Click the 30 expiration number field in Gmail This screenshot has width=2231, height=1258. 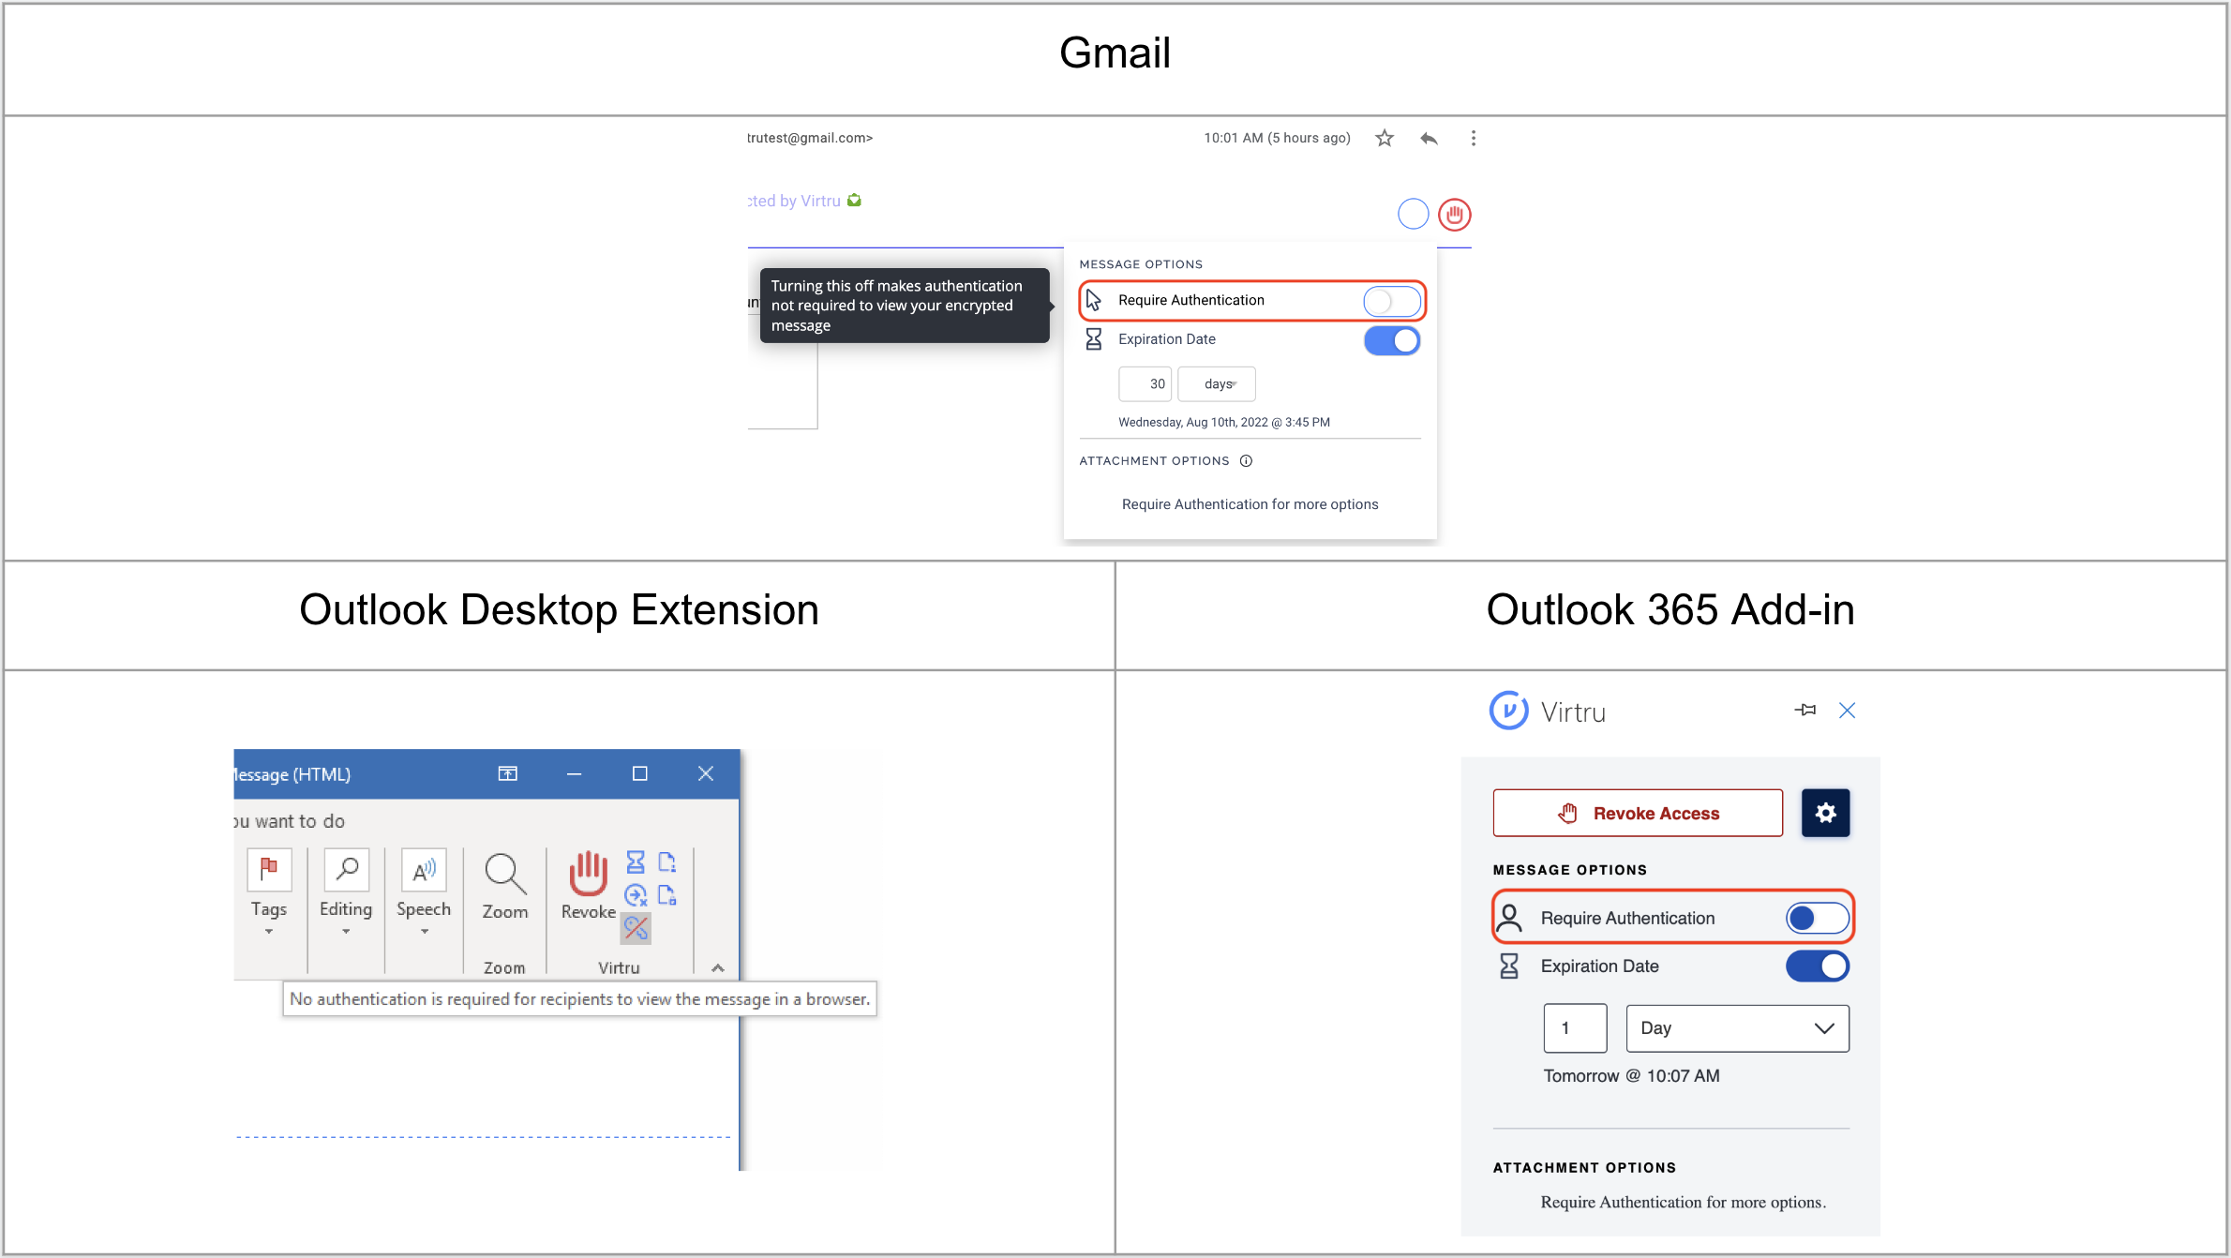(x=1145, y=384)
